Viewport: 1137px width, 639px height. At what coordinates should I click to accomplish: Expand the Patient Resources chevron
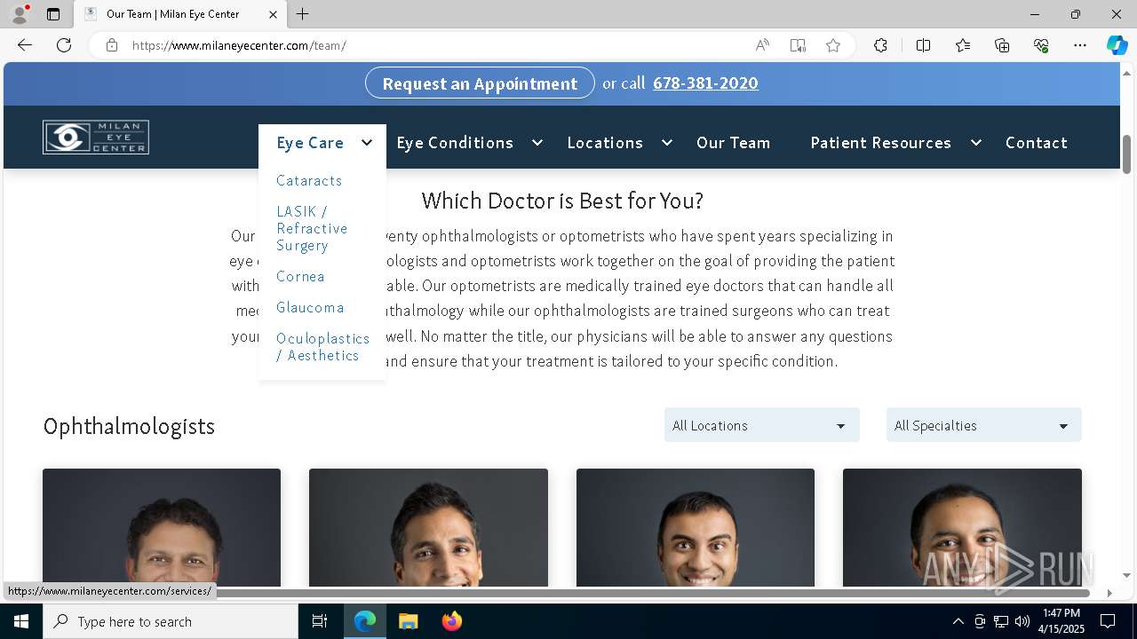pos(976,142)
